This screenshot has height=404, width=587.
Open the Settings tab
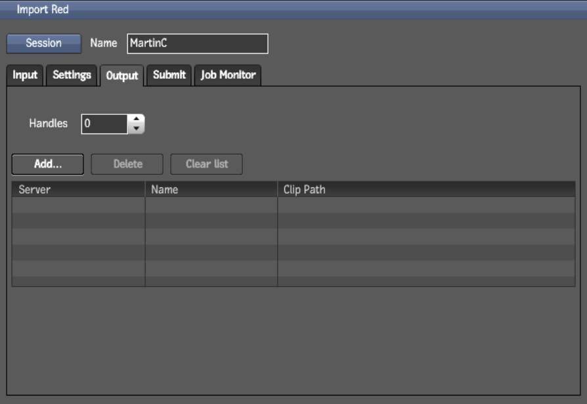[x=72, y=75]
